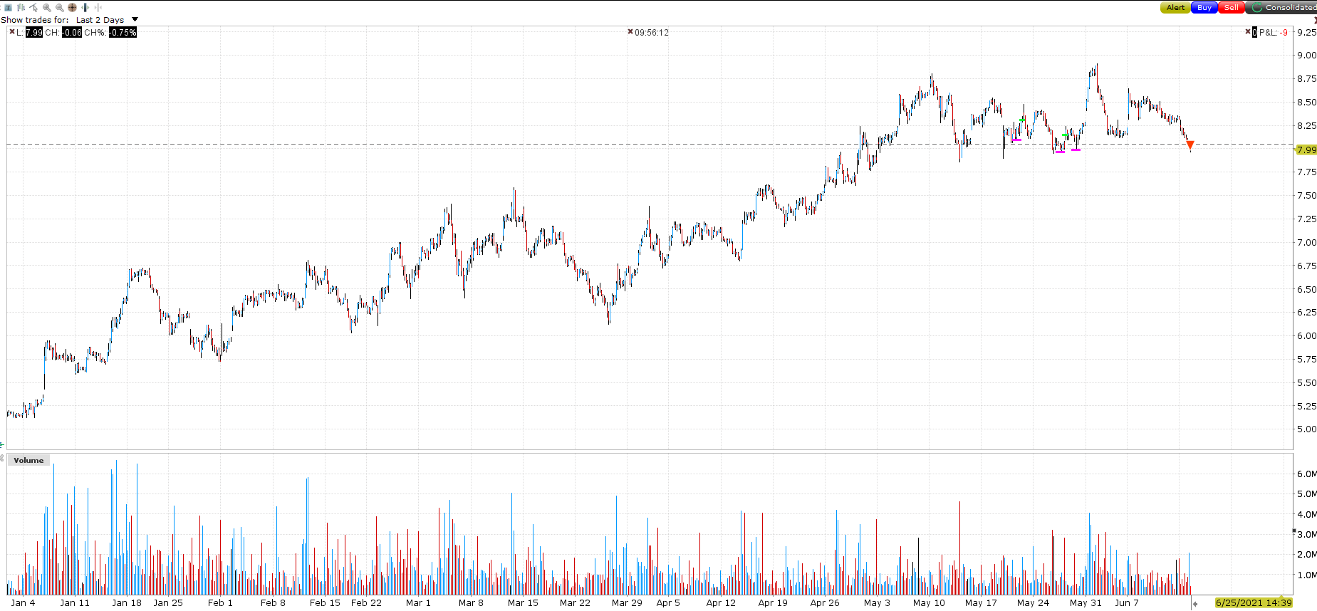The width and height of the screenshot is (1317, 611).
Task: Open the Last 2 Days dropdown
Action: 100,20
